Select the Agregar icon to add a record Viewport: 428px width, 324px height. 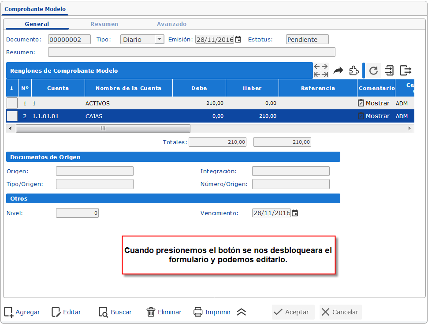[8, 312]
